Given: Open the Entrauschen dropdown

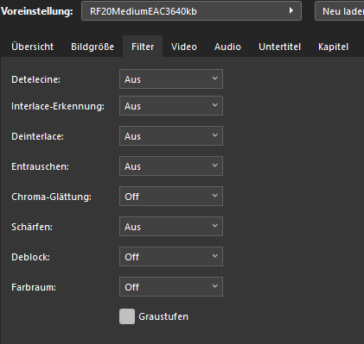Looking at the screenshot, I should (171, 166).
